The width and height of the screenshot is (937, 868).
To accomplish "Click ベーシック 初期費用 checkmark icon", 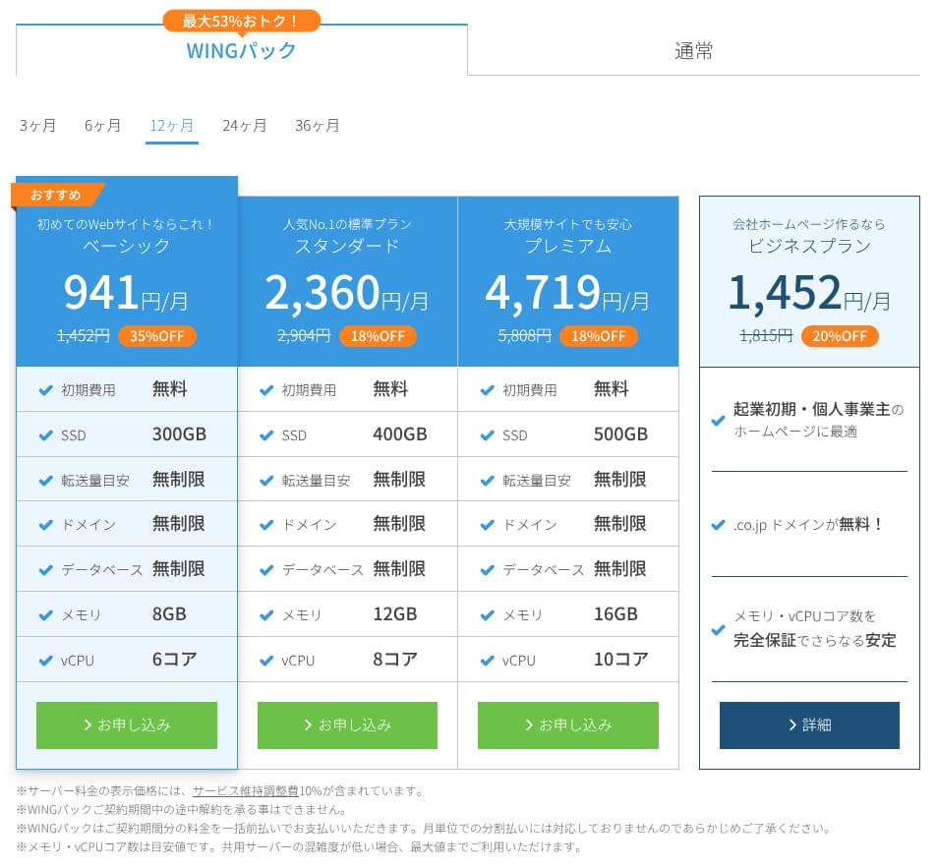I will pyautogui.click(x=46, y=390).
